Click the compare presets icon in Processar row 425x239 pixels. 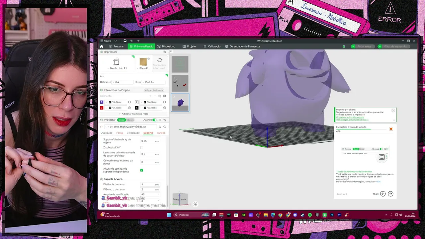point(164,120)
